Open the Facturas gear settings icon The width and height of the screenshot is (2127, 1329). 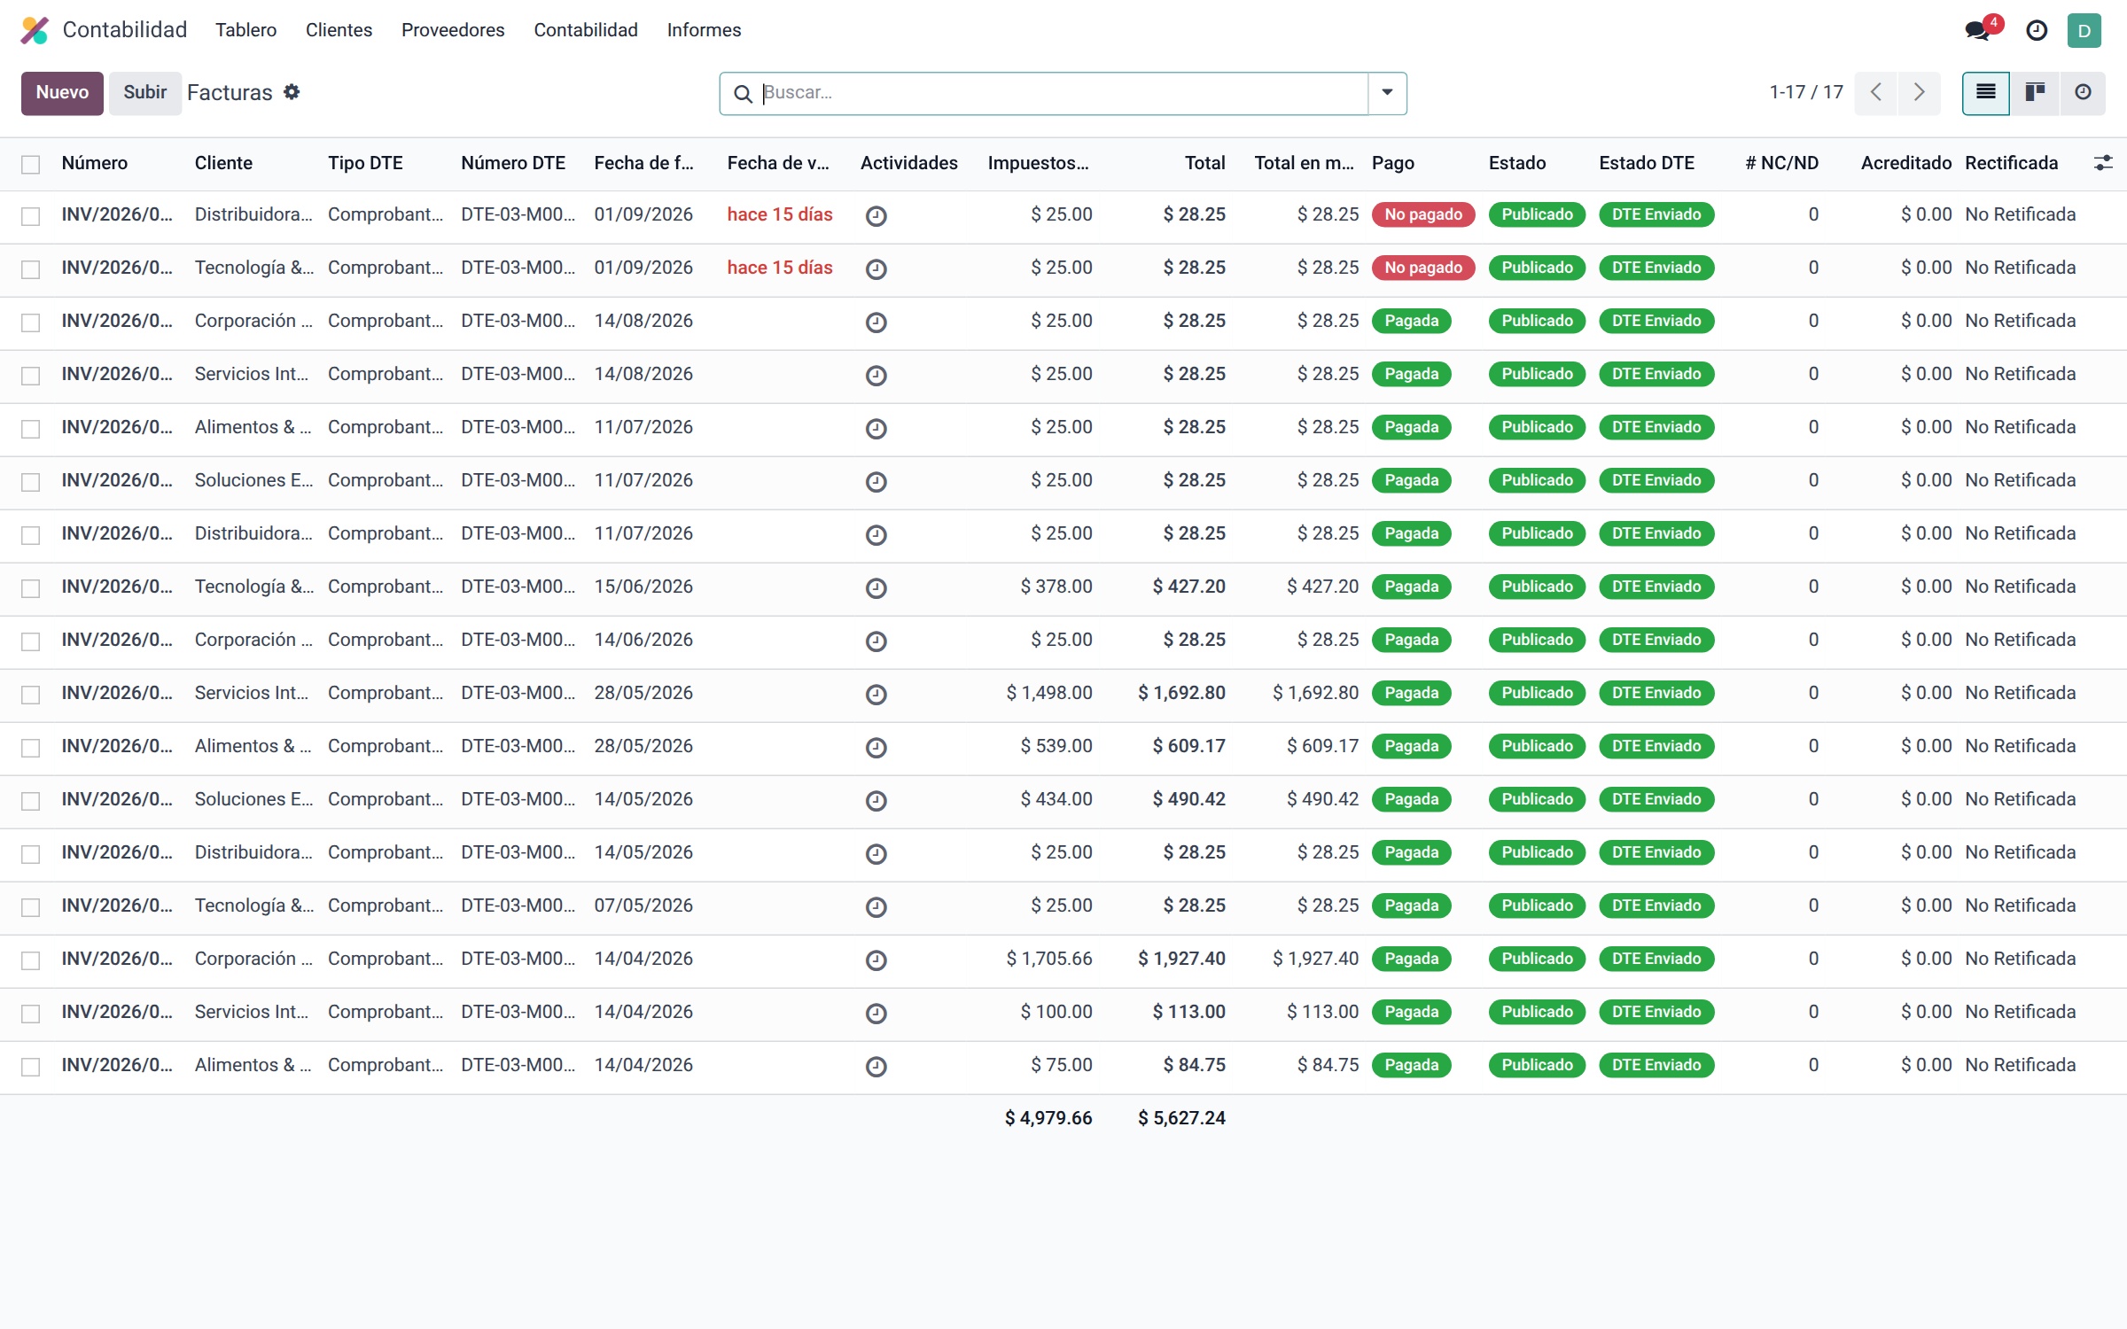coord(292,92)
